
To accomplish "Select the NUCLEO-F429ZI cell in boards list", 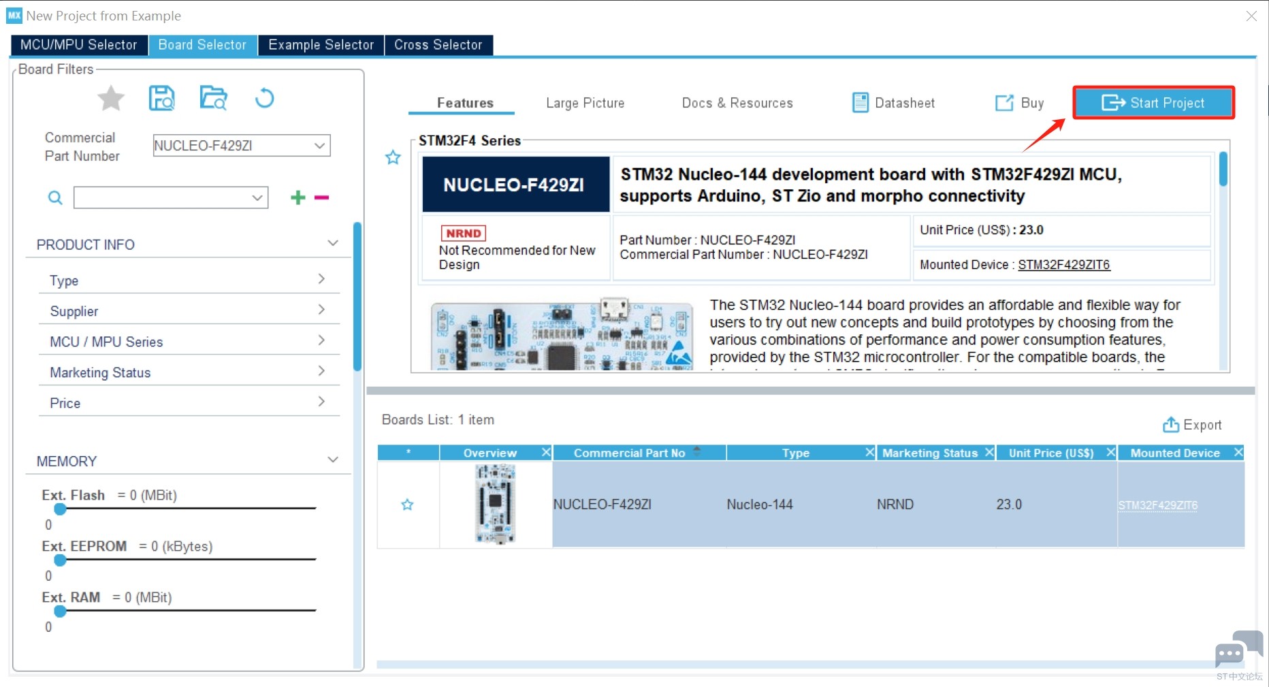I will (639, 505).
